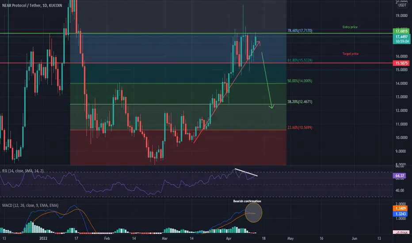Click the Apr label on time axis
This screenshot has height=243, width=412.
pyautogui.click(x=229, y=238)
